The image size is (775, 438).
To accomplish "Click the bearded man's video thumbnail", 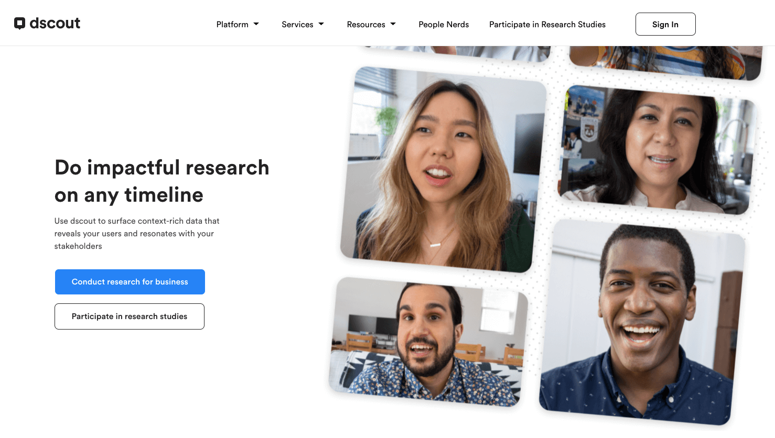I will click(x=427, y=341).
